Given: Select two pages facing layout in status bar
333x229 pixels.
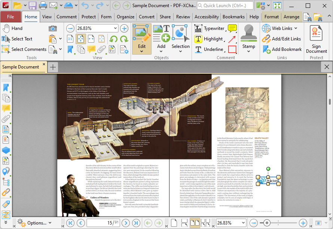Looking at the screenshot, I should click(195, 223).
